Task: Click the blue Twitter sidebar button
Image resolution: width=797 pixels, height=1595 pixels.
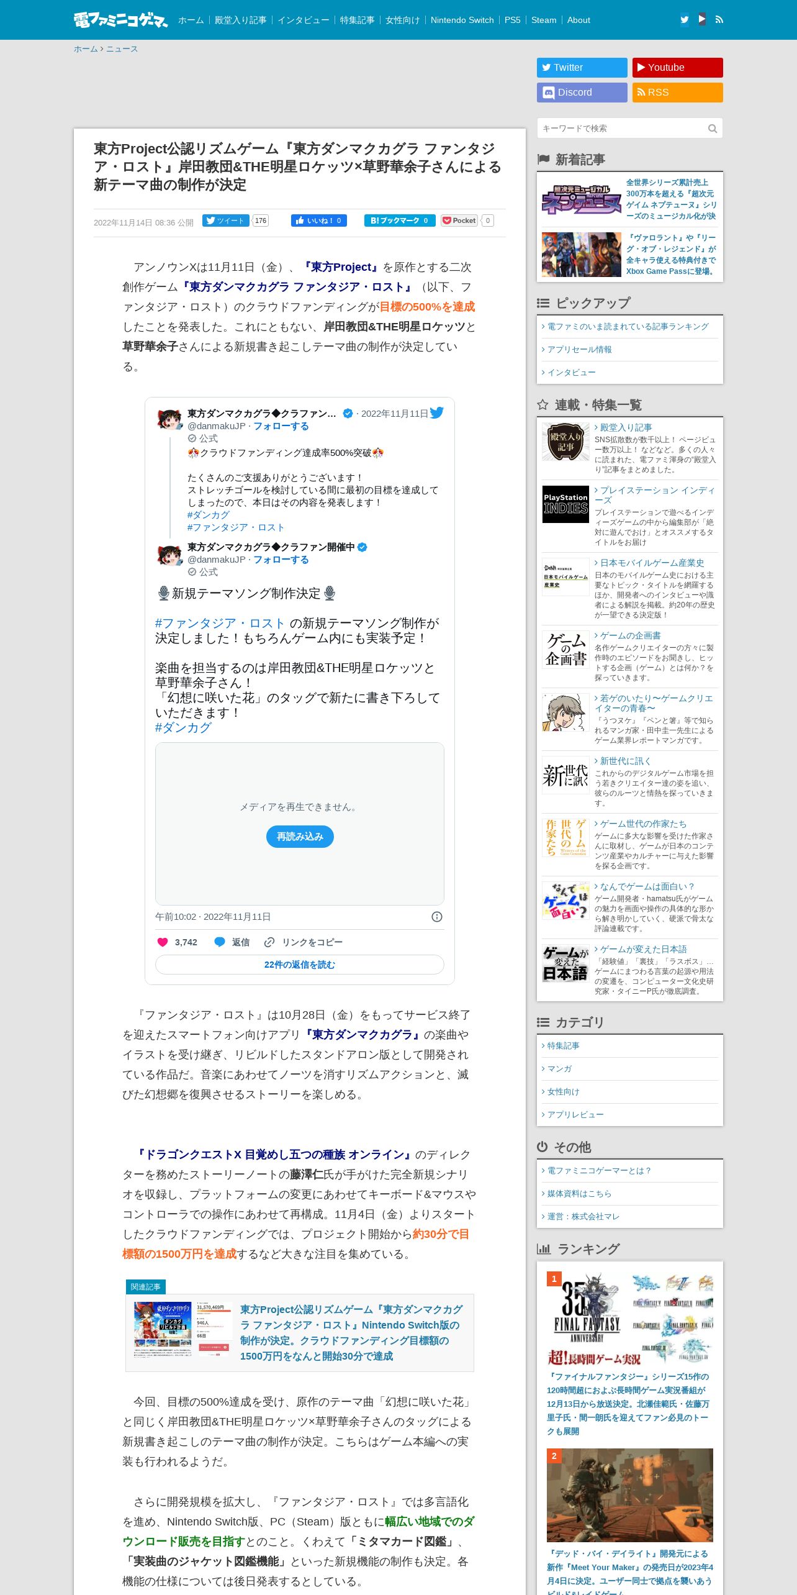Action: [582, 68]
